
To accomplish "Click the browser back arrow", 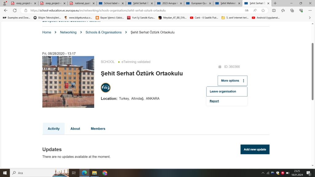I will (x=6, y=10).
